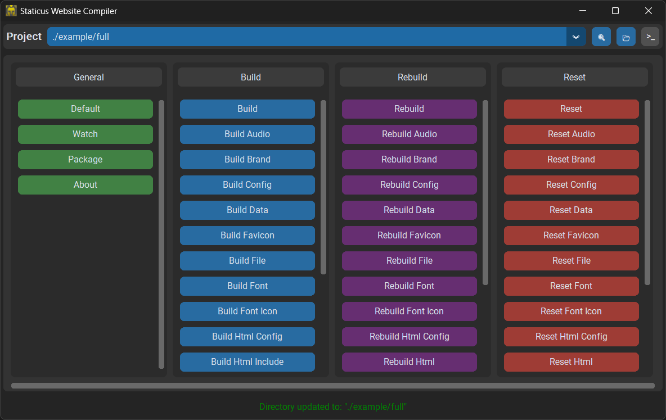Screen dimensions: 666x420
Task: Click the Rebuild column vertical scrollbar
Action: (x=485, y=192)
